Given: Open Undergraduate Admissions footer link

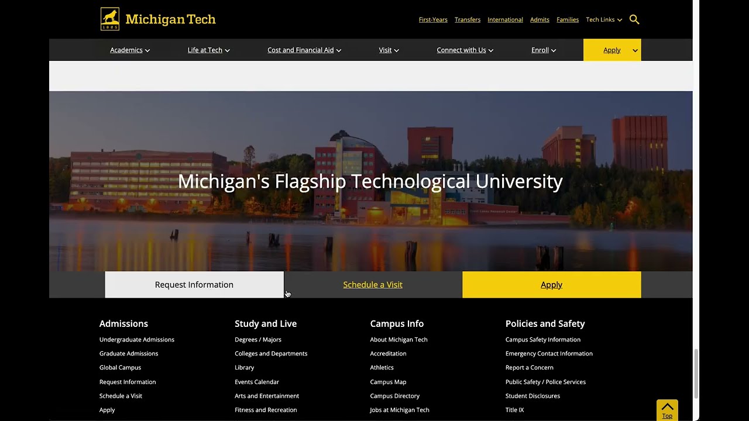Looking at the screenshot, I should pos(137,340).
